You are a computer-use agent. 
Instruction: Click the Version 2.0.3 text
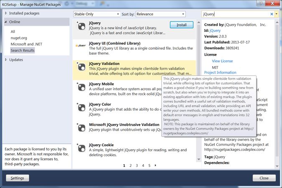[x=215, y=36]
